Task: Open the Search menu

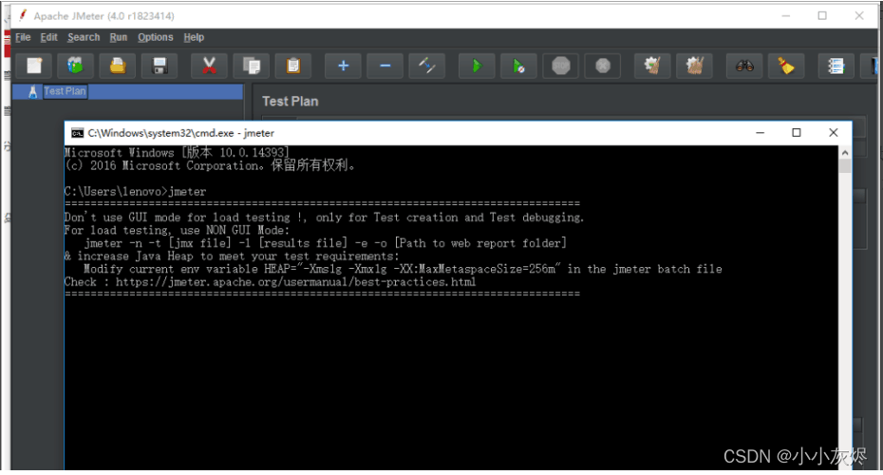Action: (84, 37)
